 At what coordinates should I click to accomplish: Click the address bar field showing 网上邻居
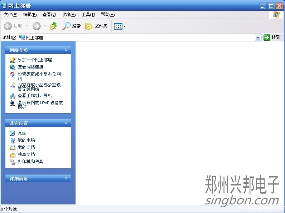tap(136, 37)
